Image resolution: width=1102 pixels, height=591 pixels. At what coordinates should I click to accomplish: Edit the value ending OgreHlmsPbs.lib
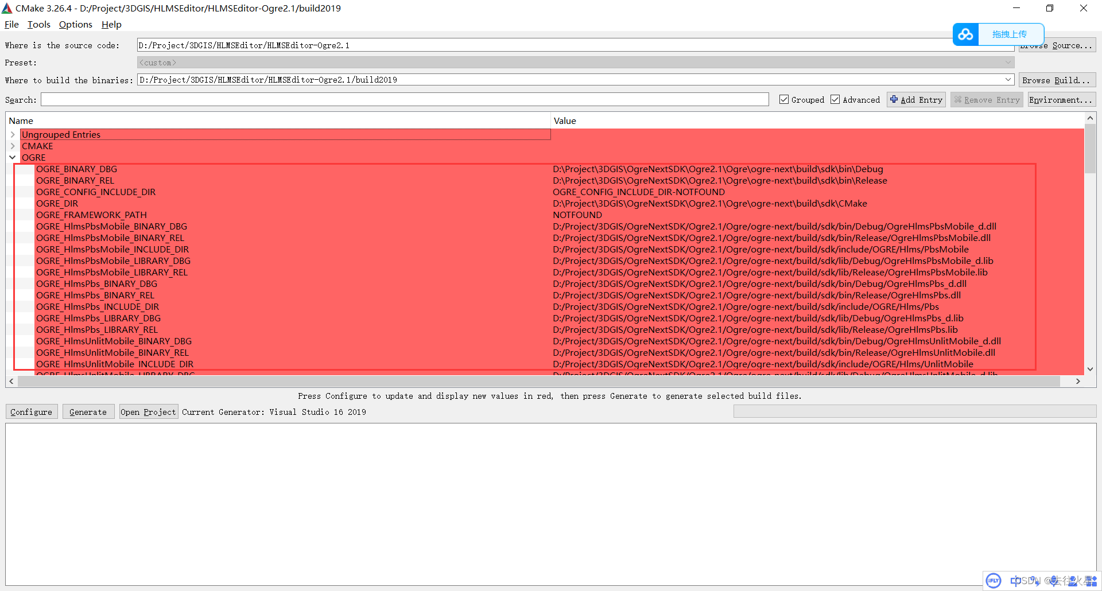[755, 329]
